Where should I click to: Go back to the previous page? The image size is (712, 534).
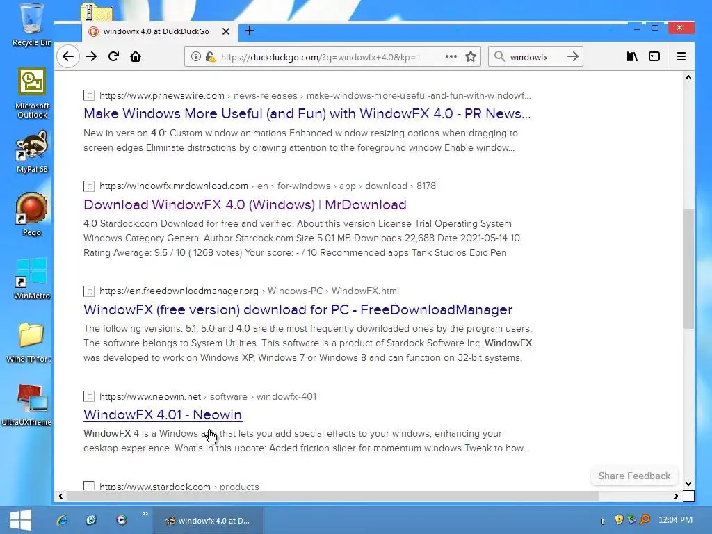point(68,57)
